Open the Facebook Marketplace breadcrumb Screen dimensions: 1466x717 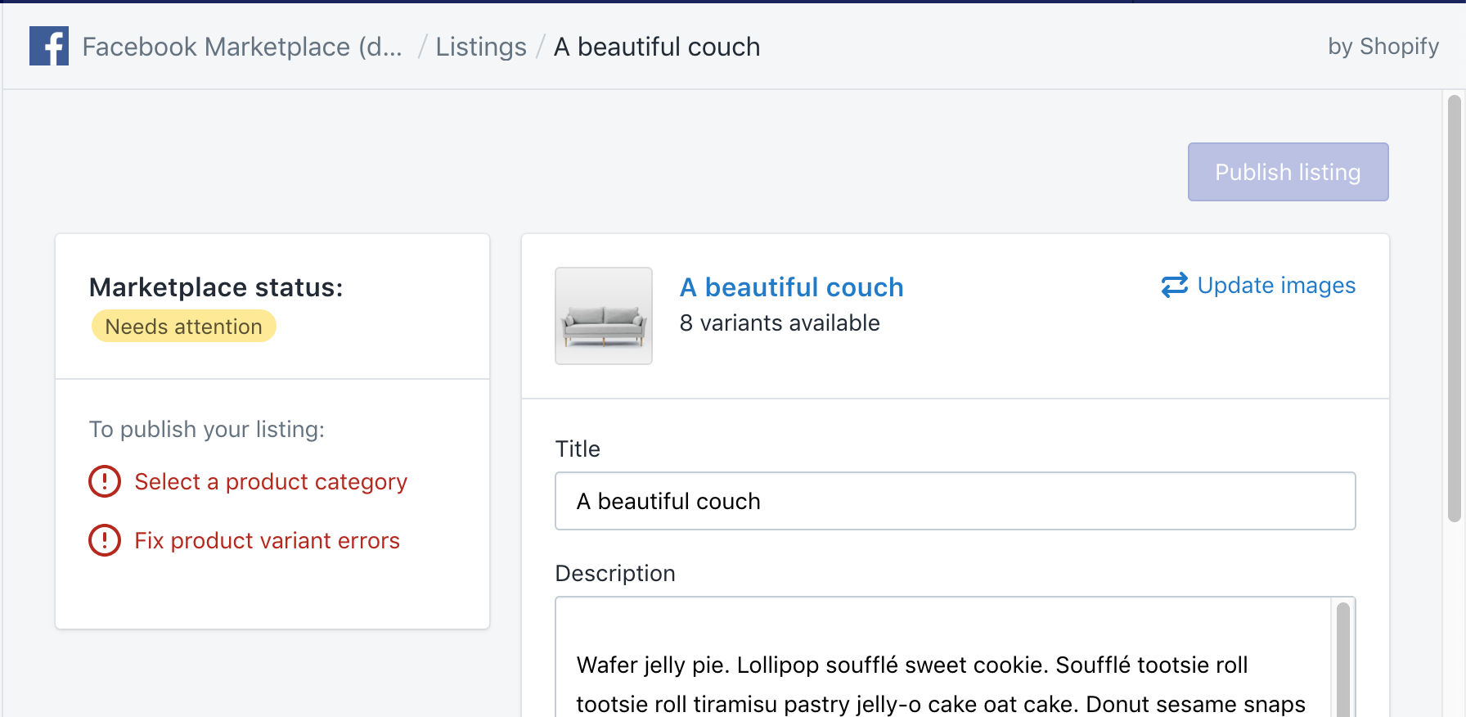242,47
